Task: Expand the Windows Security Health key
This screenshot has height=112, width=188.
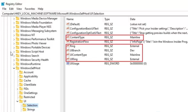Action: coord(14,60)
